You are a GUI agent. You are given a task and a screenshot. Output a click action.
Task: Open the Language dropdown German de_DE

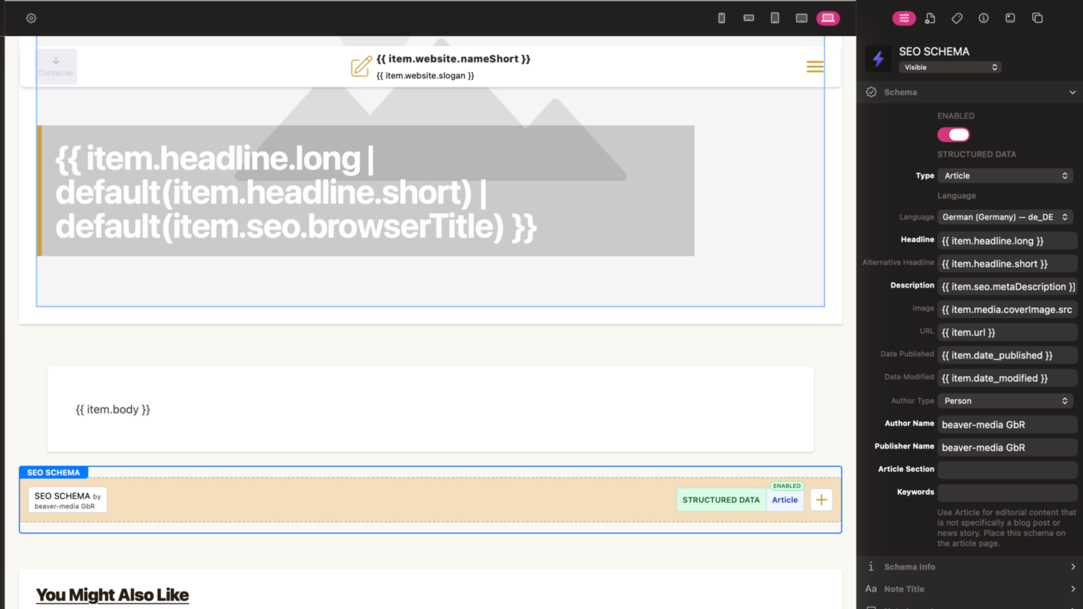point(1005,217)
